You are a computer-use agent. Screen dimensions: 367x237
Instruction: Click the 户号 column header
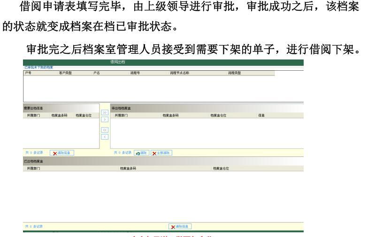[28, 73]
